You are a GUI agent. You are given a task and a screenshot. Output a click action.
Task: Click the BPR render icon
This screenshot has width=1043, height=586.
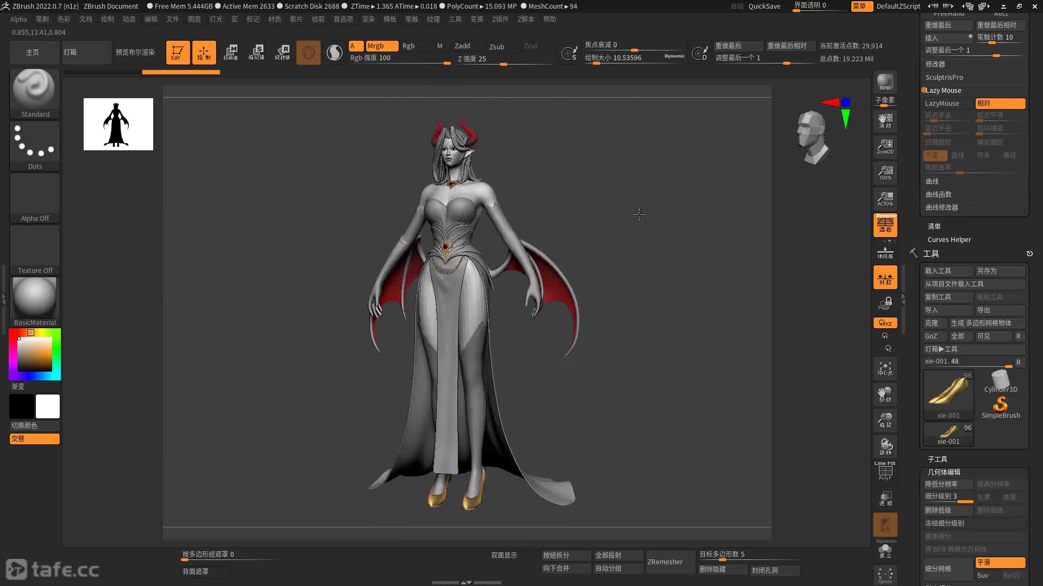[885, 82]
